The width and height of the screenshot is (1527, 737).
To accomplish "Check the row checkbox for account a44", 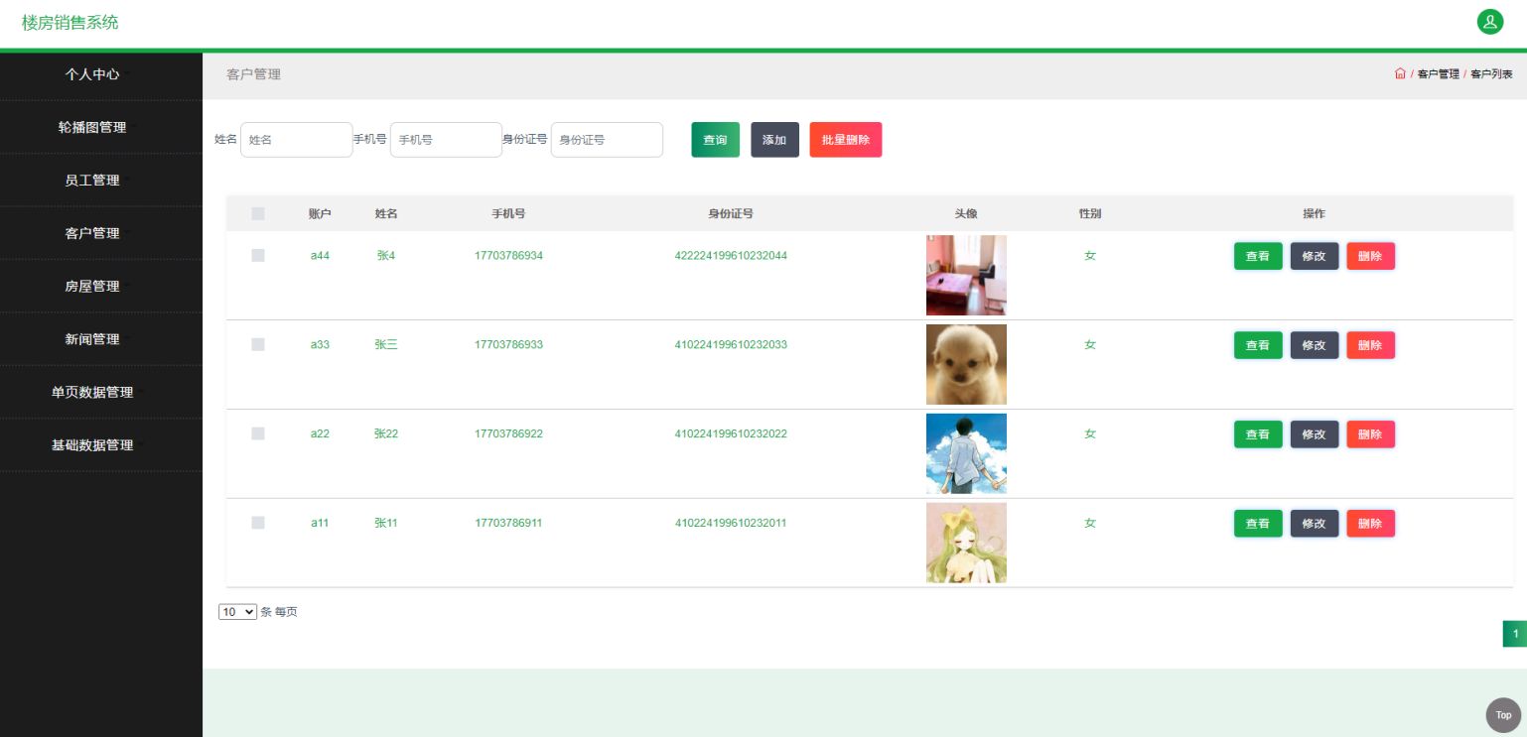I will 258,255.
